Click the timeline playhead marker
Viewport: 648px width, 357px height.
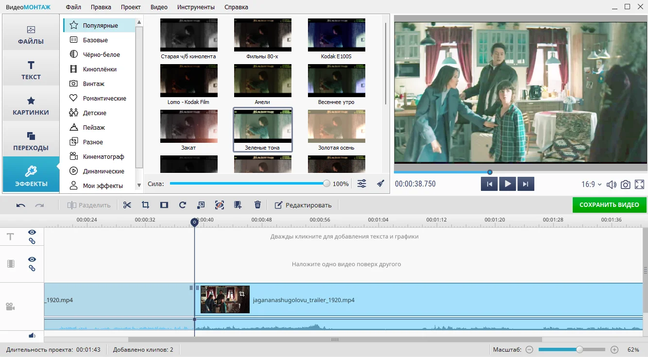194,222
